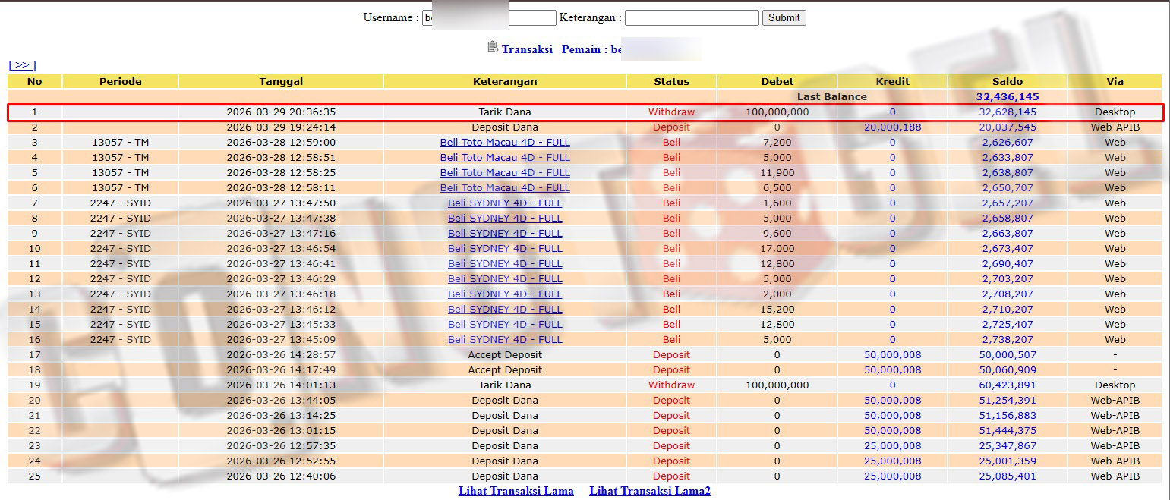Click Tarik Dana text in row 1
Viewport: 1170px width, 500px height.
pos(505,112)
